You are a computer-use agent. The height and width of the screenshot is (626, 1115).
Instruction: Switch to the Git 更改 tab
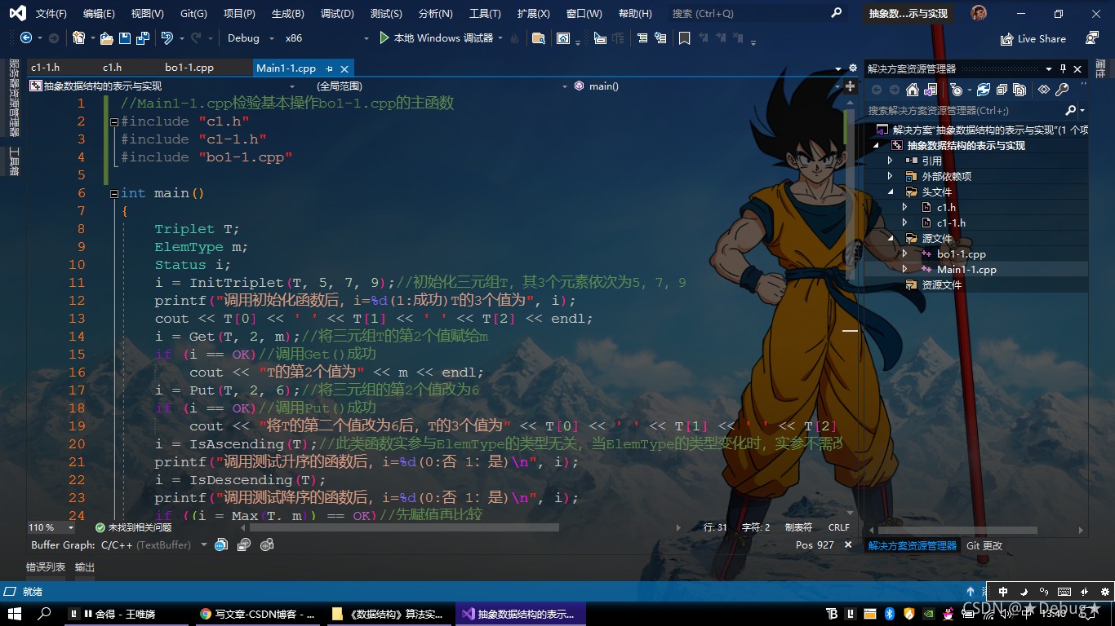tap(984, 546)
